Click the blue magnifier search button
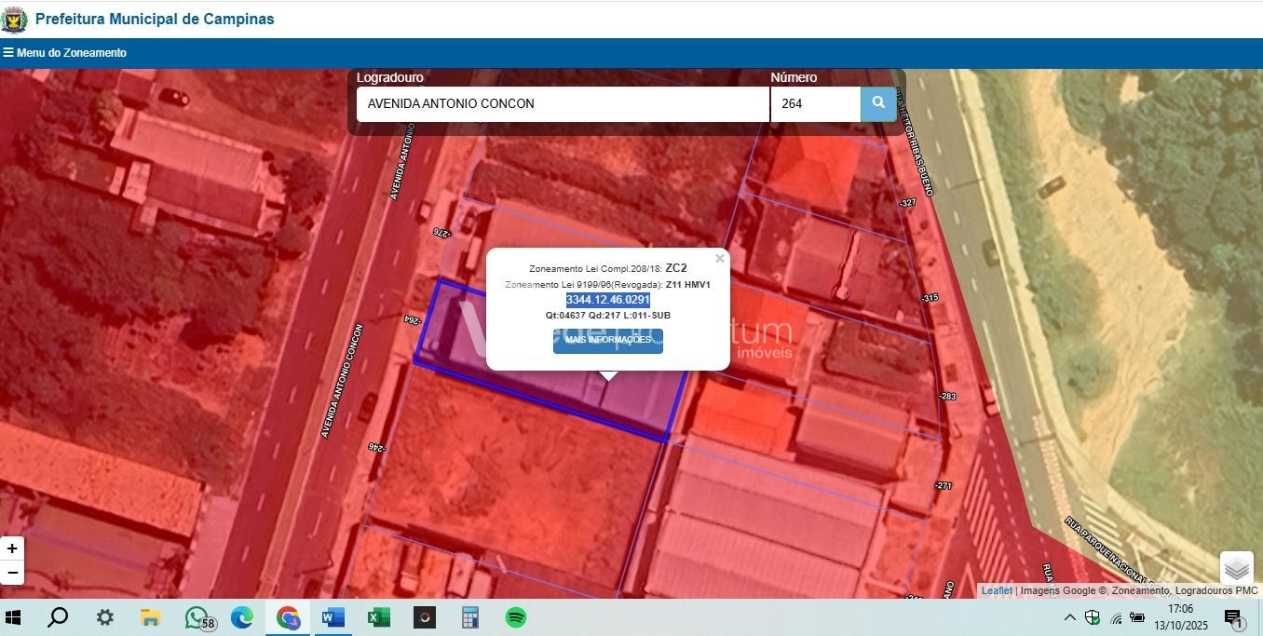The width and height of the screenshot is (1263, 636). [x=878, y=103]
